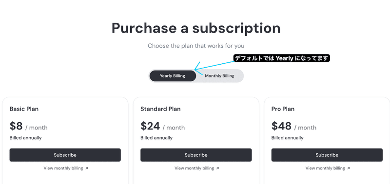390x184 pixels.
Task: Click the $8 per month price
Action: [x=28, y=126]
